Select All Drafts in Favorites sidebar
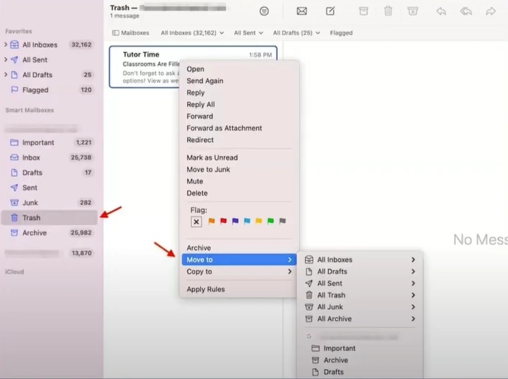The width and height of the screenshot is (508, 379). click(x=49, y=75)
